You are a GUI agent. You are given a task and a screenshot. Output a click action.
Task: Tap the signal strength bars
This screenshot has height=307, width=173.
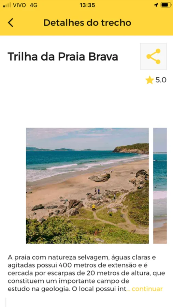(7, 5)
